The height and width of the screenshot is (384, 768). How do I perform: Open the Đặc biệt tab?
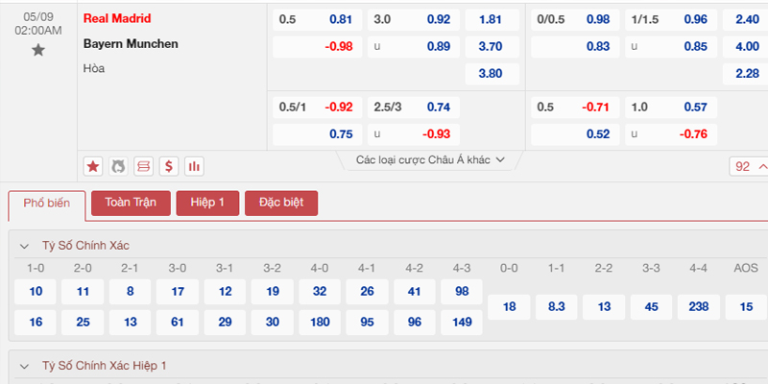pos(281,203)
